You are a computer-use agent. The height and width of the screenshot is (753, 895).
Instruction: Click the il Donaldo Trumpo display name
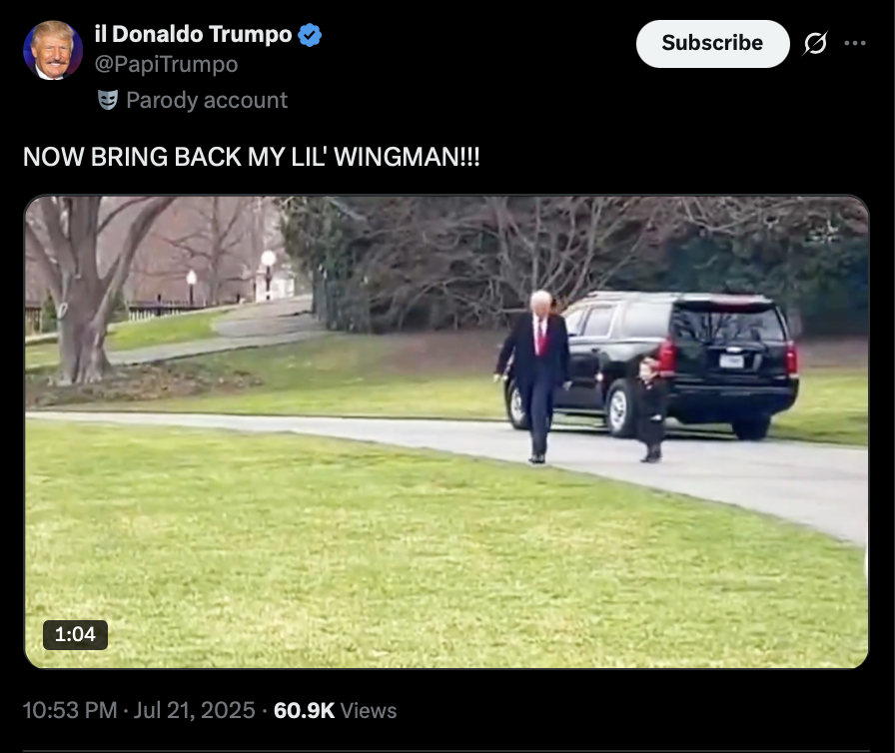pyautogui.click(x=193, y=34)
